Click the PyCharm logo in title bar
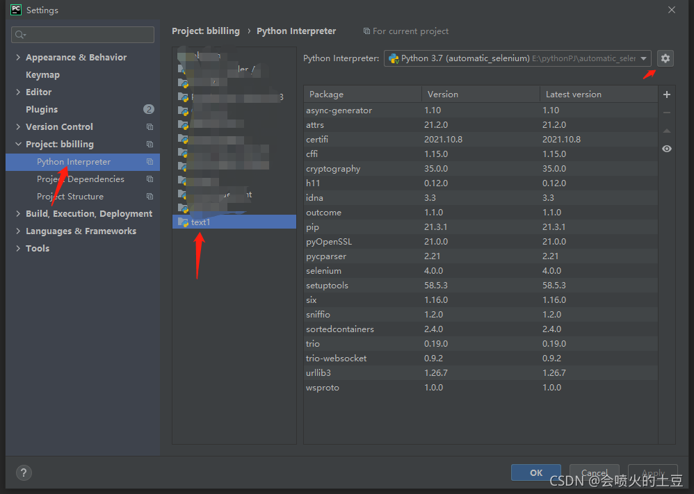Viewport: 694px width, 494px height. click(16, 10)
